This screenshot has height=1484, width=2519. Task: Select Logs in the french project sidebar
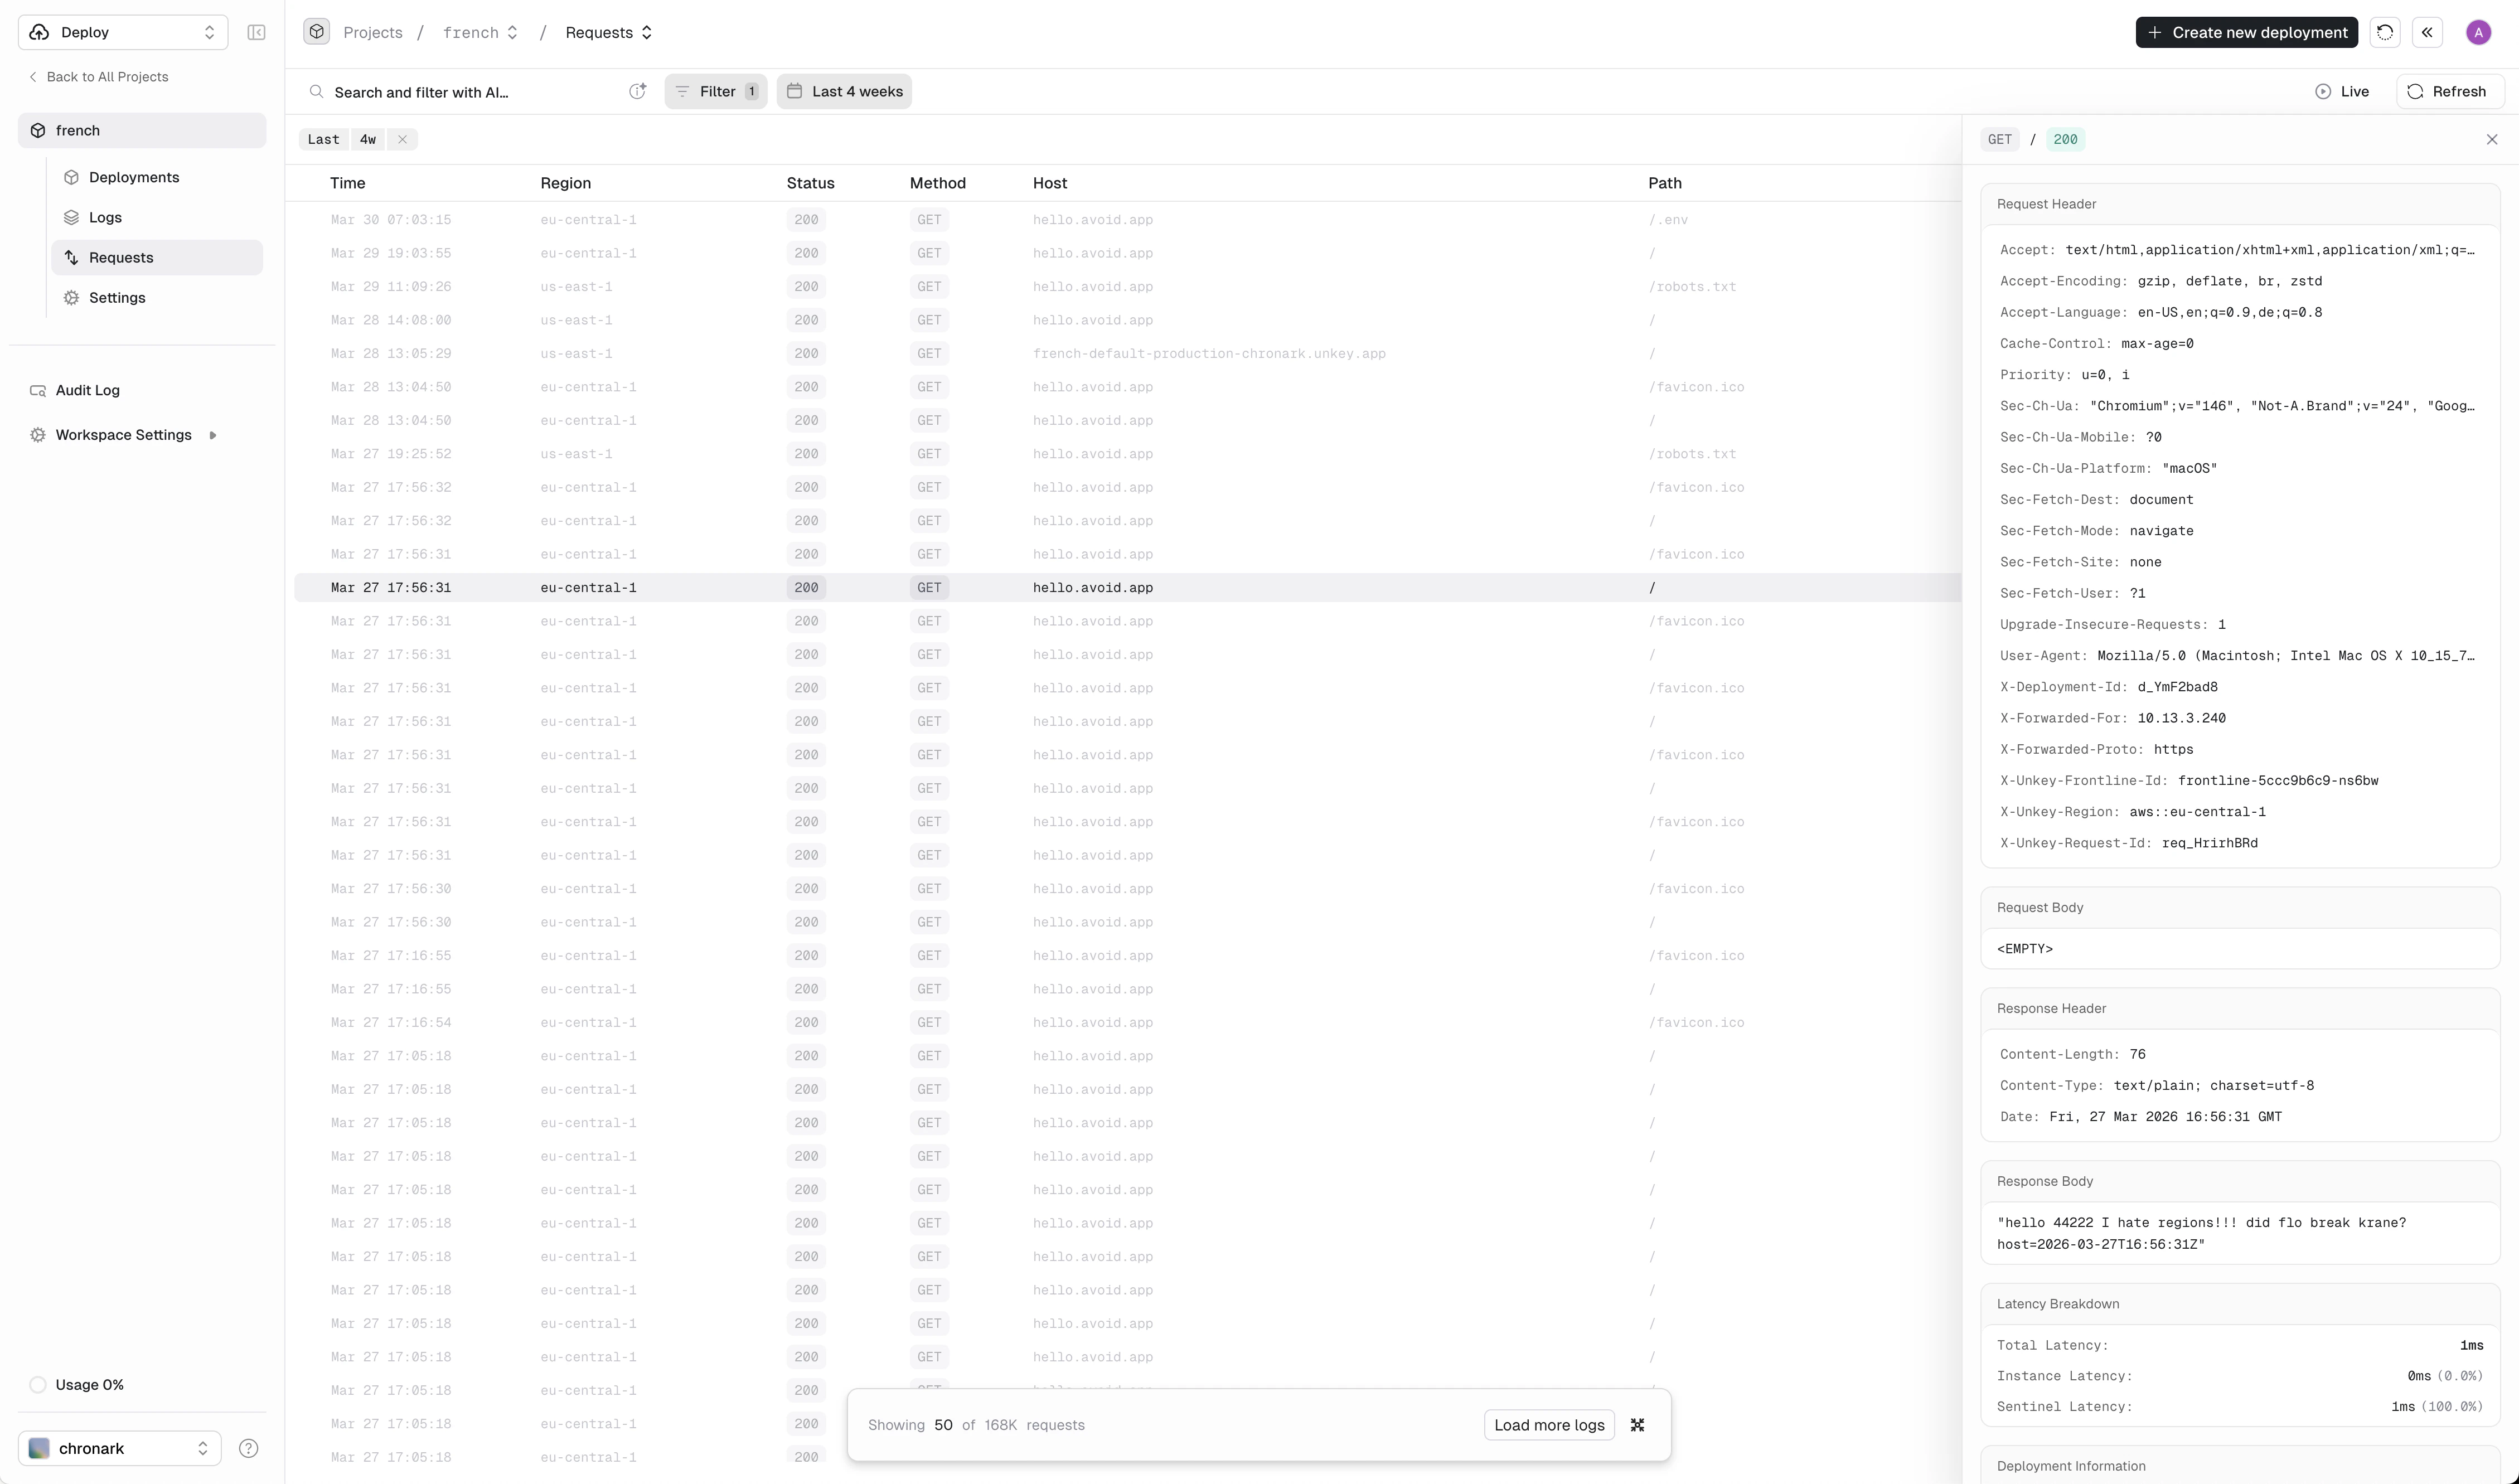tap(105, 217)
